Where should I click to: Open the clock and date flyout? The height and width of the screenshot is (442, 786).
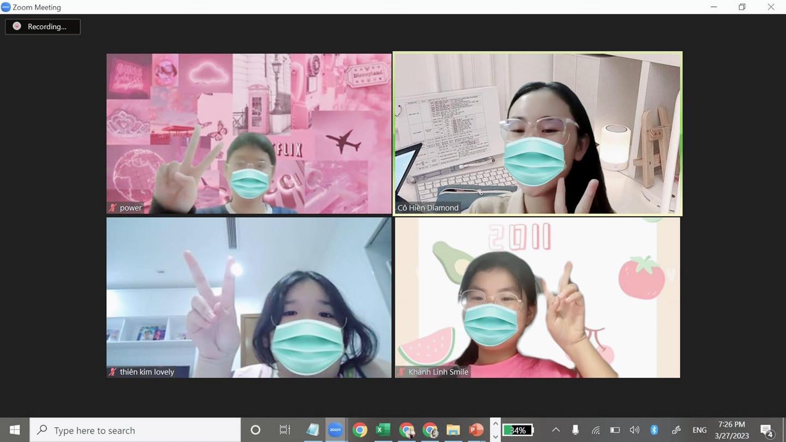[x=732, y=430]
